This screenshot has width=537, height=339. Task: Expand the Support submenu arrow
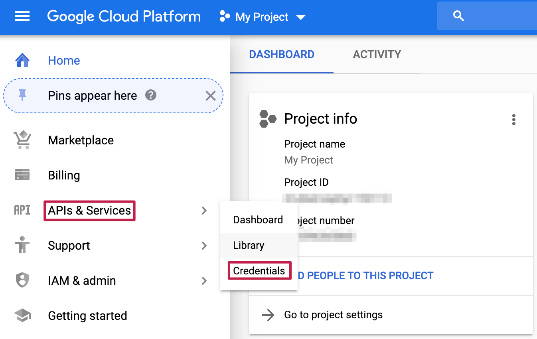[x=204, y=246]
